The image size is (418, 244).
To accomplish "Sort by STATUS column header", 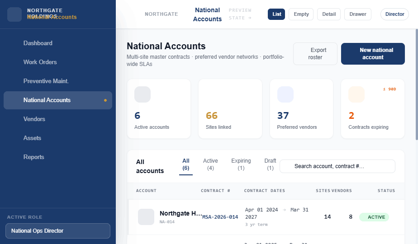I will coord(386,191).
